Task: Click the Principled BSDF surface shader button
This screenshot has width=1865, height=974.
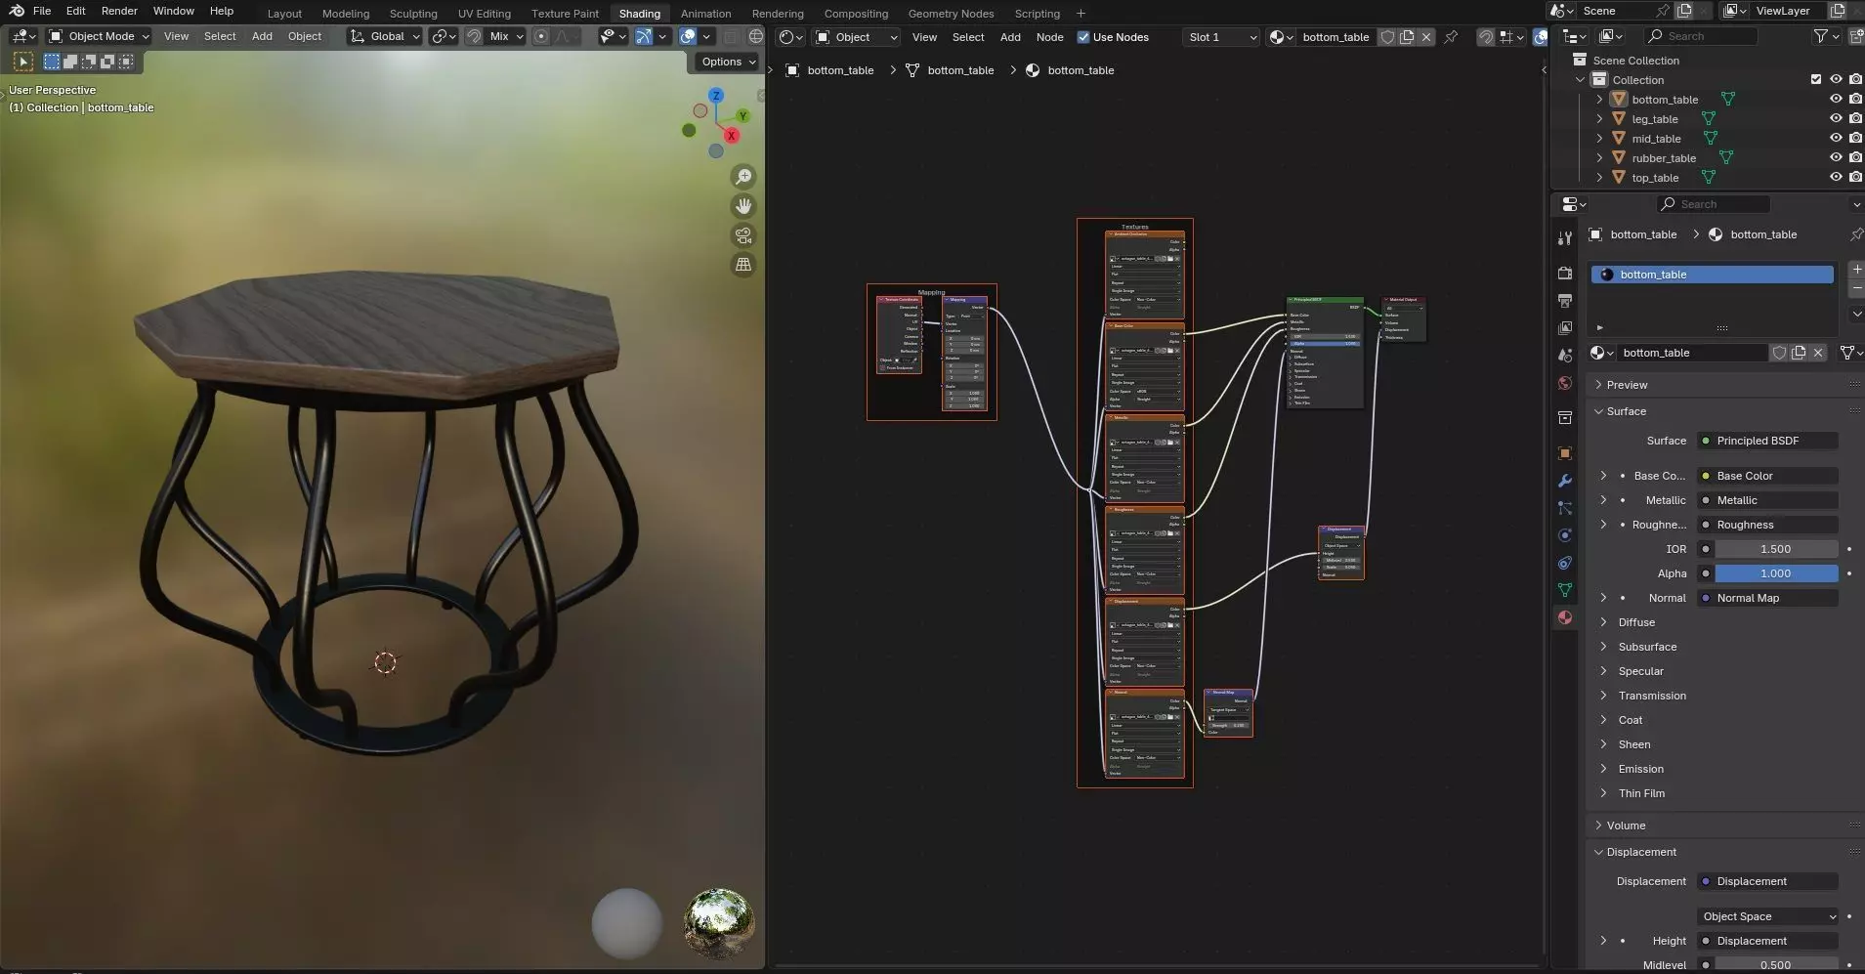Action: coord(1767,441)
